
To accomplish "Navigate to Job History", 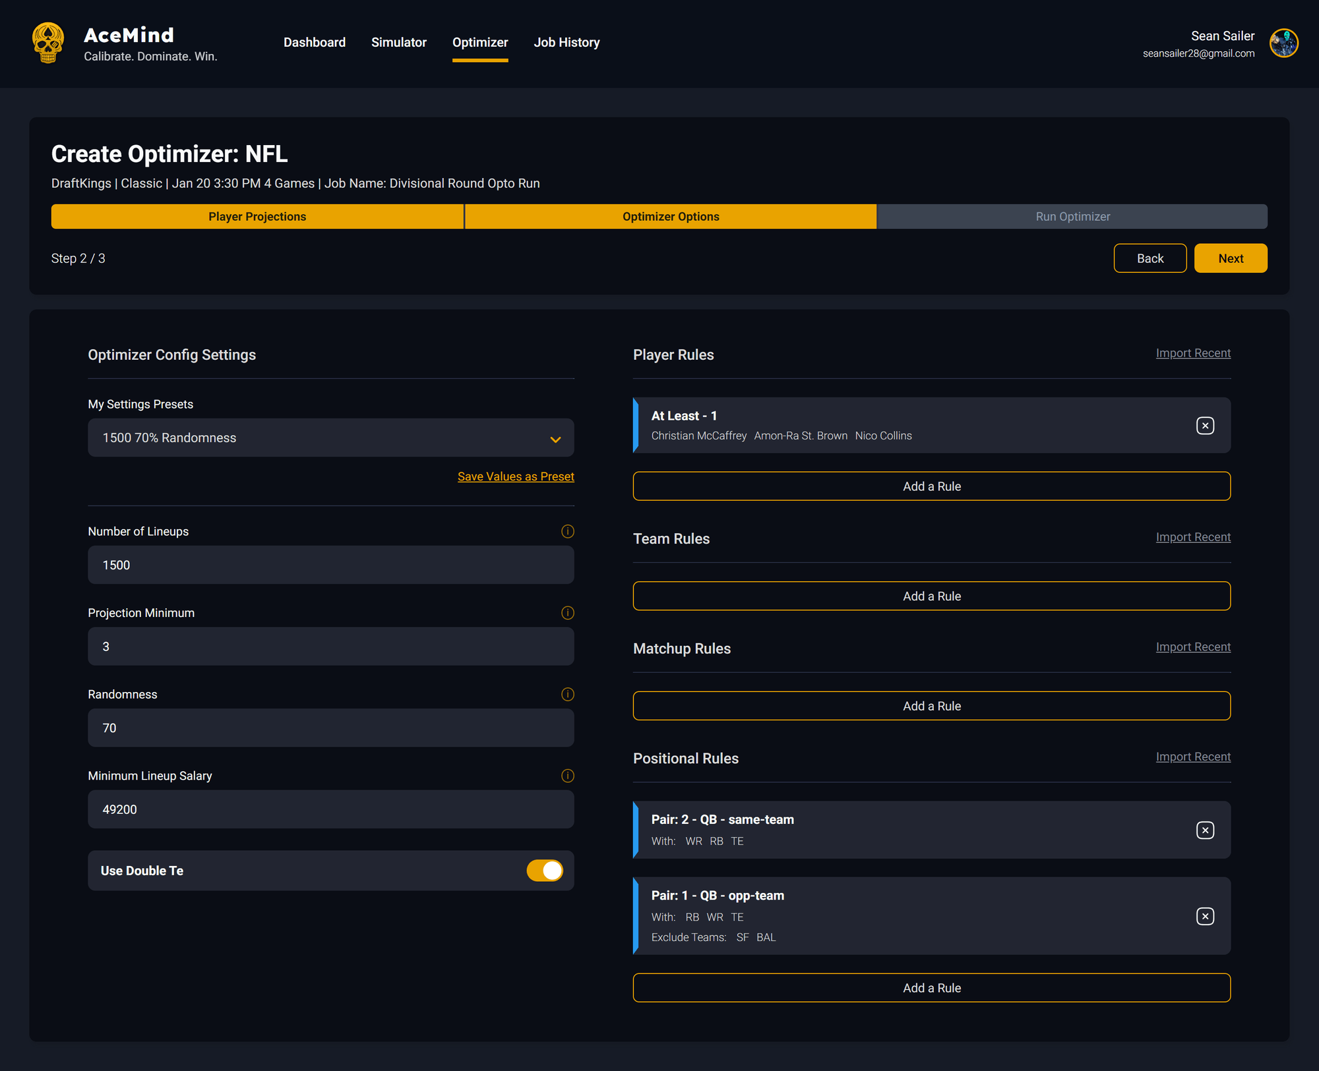I will point(567,42).
